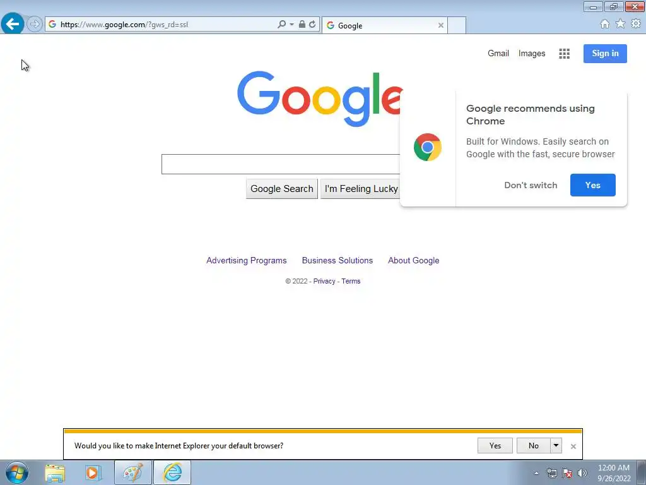Open the Terms link
Screen dimensions: 646x485
click(351, 281)
